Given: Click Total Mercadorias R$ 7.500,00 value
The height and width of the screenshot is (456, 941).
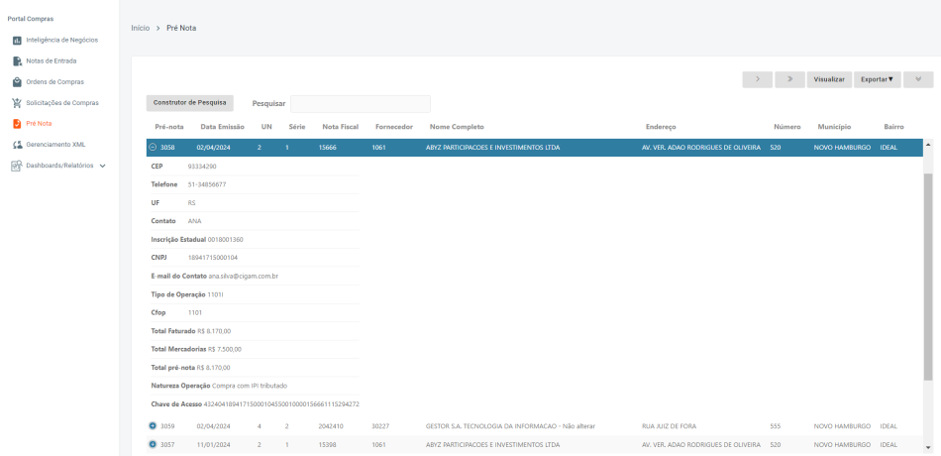Looking at the screenshot, I should pyautogui.click(x=225, y=349).
